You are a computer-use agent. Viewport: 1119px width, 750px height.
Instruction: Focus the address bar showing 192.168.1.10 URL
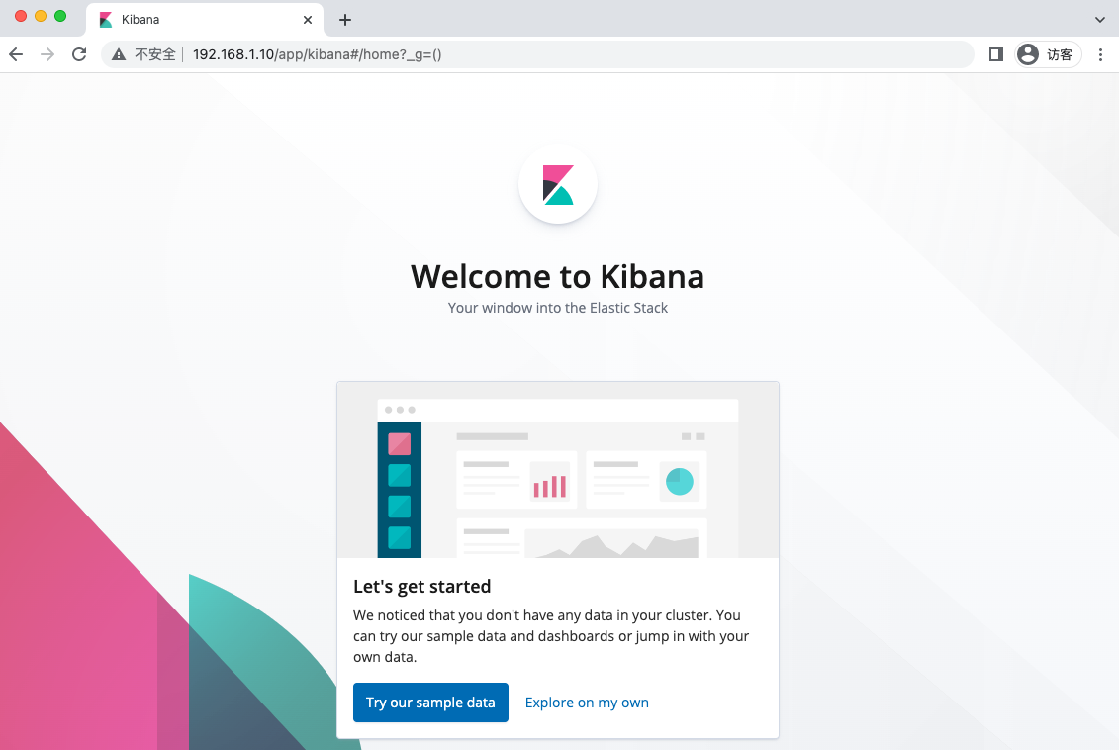(x=537, y=54)
